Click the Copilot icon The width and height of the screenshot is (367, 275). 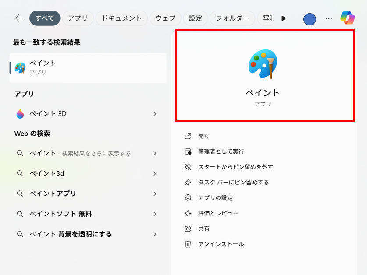347,18
